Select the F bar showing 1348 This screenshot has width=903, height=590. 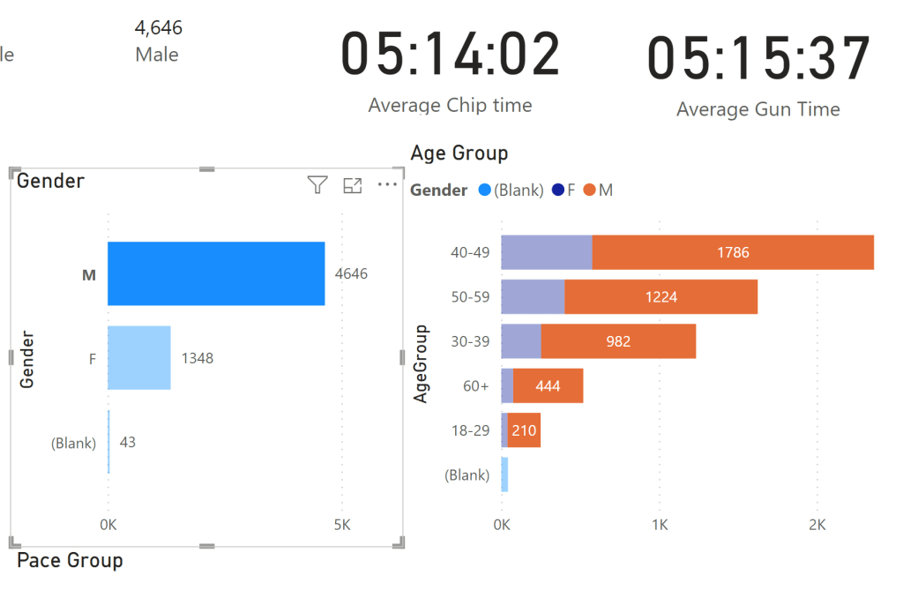(139, 358)
